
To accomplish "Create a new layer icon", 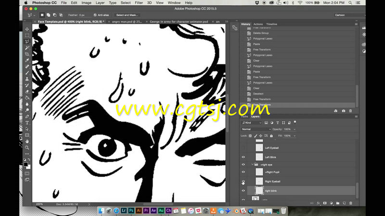I will pyautogui.click(x=344, y=203).
